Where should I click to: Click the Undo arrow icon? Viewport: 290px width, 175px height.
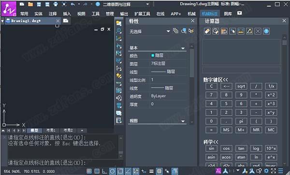(x=72, y=4)
